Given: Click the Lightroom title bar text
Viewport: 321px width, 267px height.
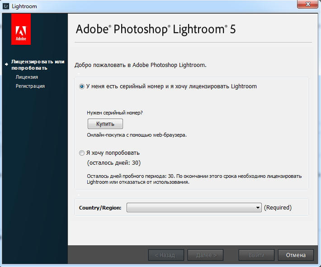Looking at the screenshot, I should 24,6.
